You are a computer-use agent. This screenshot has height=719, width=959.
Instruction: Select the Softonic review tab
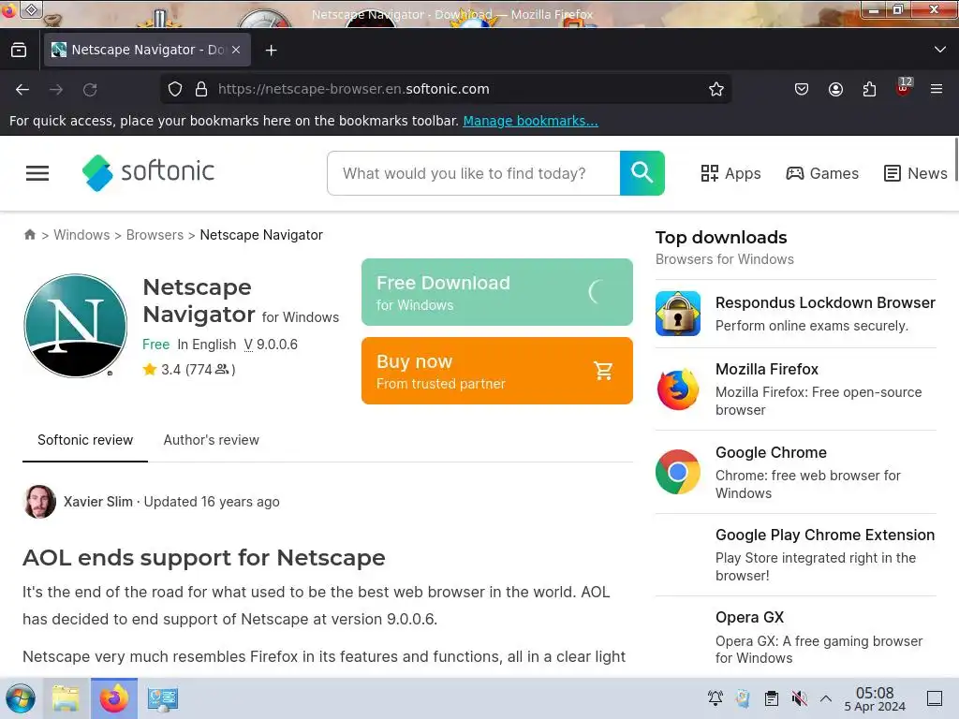85,440
